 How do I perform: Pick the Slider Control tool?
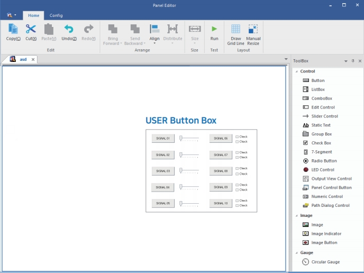pyautogui.click(x=320, y=116)
